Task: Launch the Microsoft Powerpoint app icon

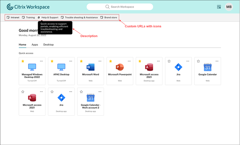Action: (120, 67)
